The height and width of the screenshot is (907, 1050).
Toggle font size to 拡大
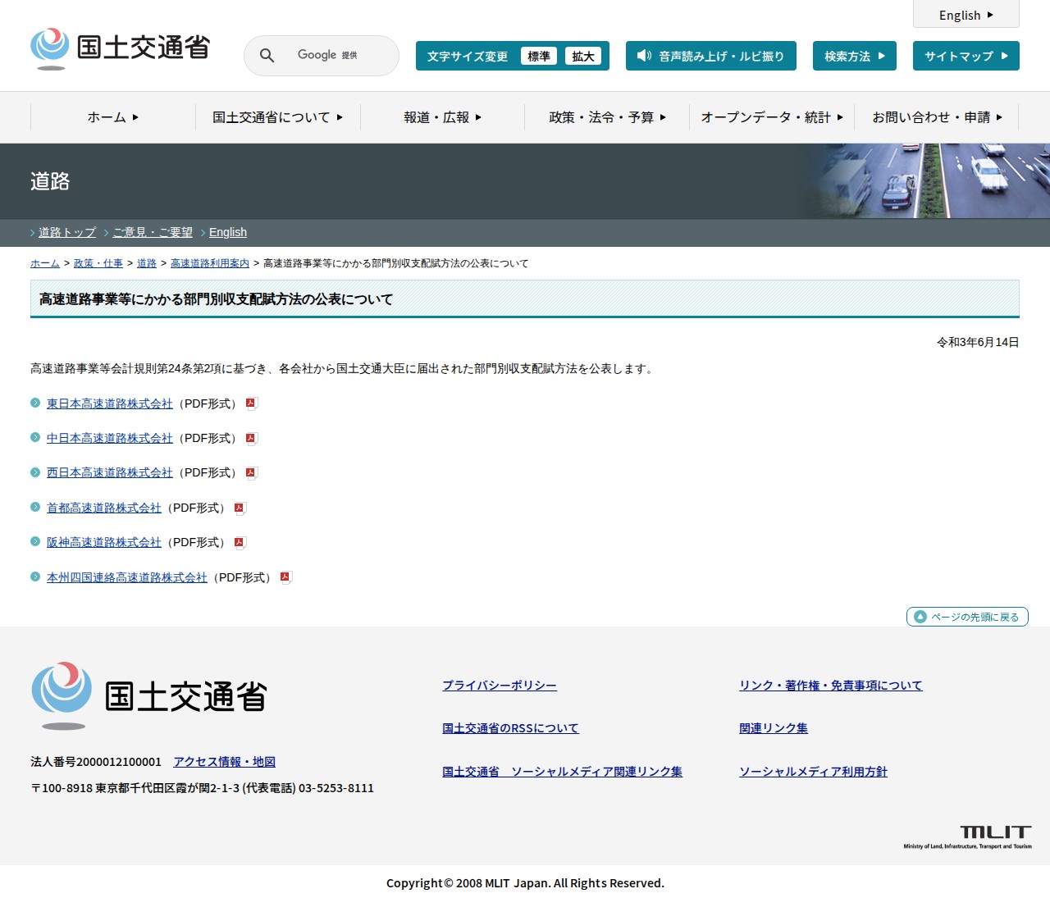click(583, 57)
